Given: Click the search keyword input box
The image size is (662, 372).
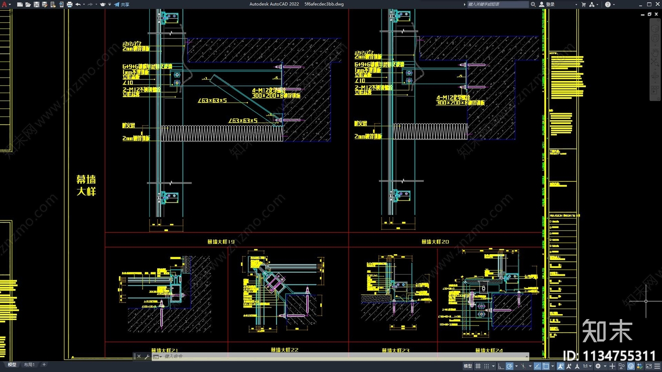Looking at the screenshot, I should point(498,5).
